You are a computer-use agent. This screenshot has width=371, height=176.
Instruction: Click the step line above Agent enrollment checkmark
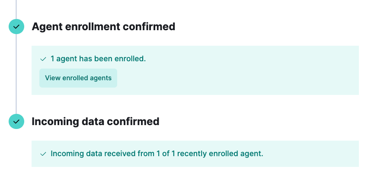[16, 9]
